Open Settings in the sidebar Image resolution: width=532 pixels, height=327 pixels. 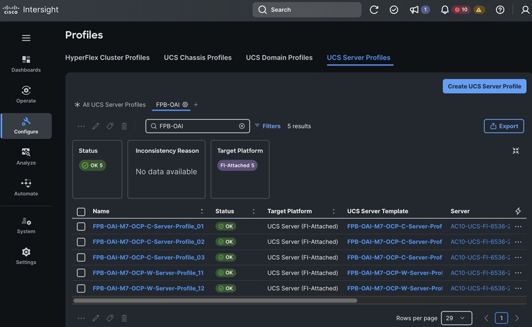(x=26, y=256)
